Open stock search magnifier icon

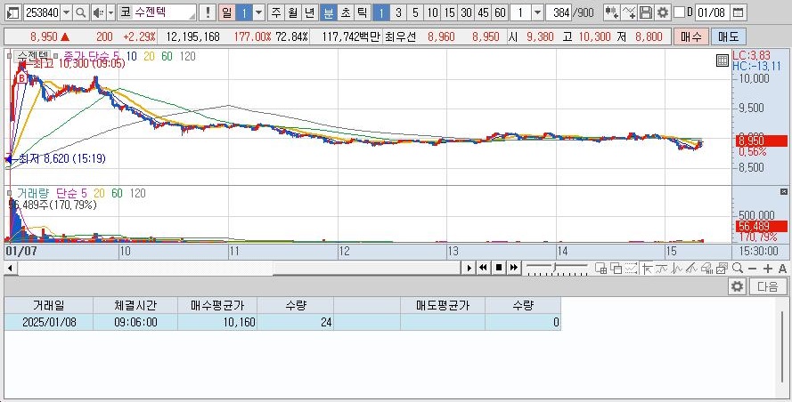[80, 12]
